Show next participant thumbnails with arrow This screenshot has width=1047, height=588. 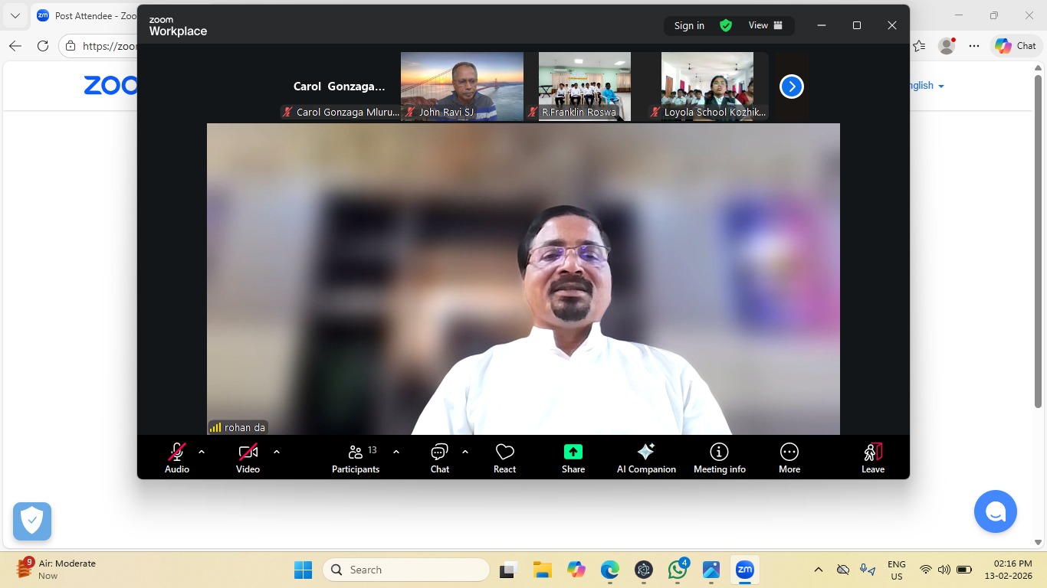pos(791,87)
